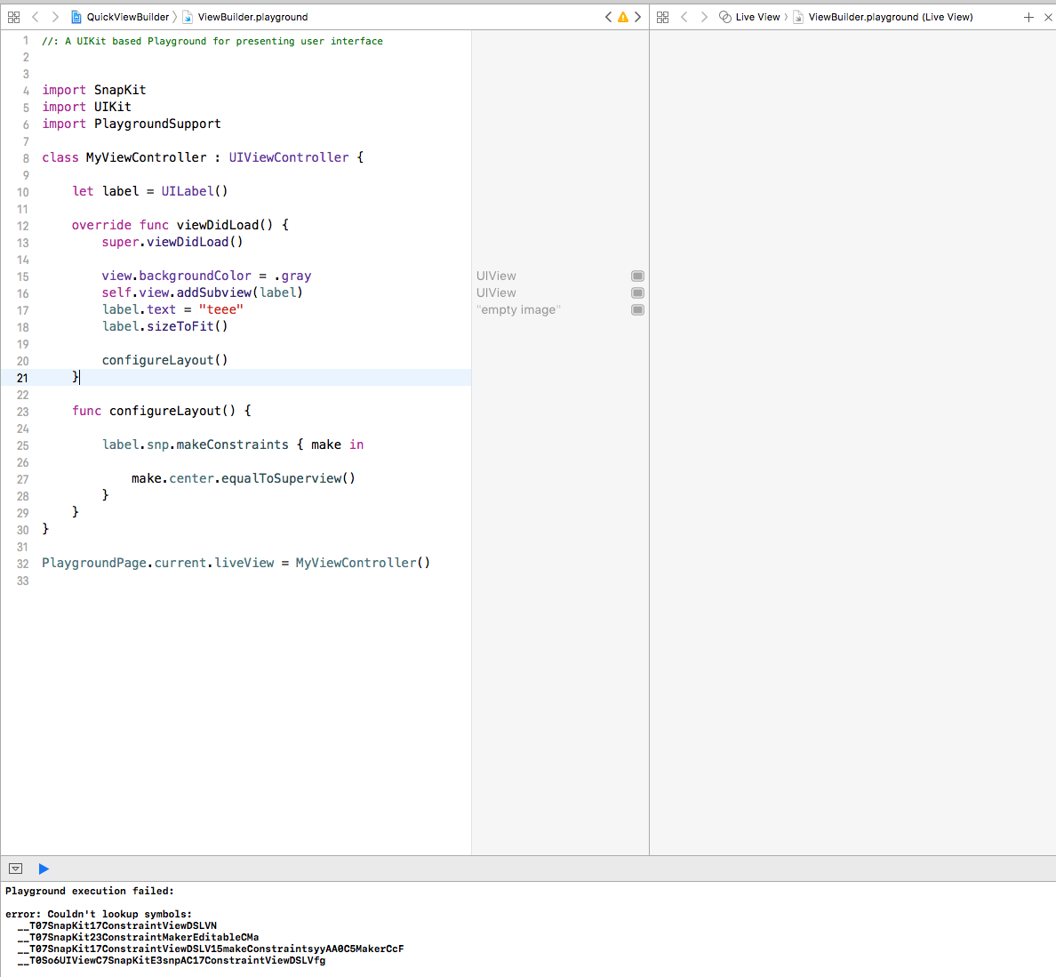Toggle the debug area visibility button

[15, 869]
